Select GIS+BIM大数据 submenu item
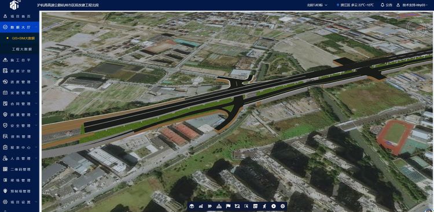The image size is (434, 212). 23,38
